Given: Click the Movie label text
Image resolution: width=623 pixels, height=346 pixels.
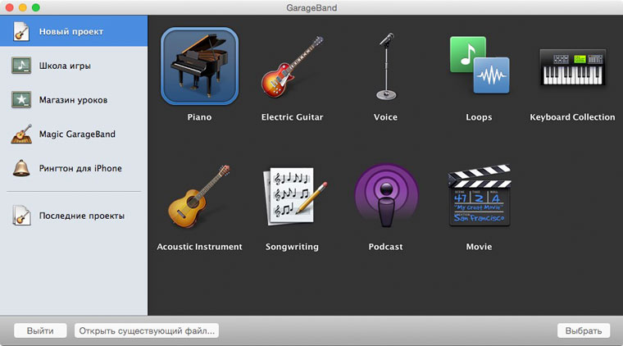Looking at the screenshot, I should (x=479, y=247).
